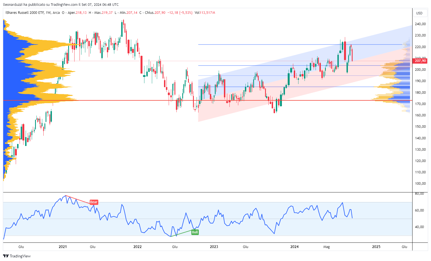The image size is (431, 261).
Task: Click the 2021 time axis label
Action: 63,247
